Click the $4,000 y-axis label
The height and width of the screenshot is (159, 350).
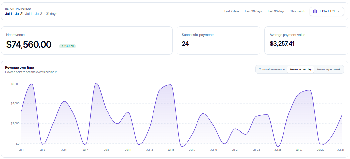[x=15, y=103]
